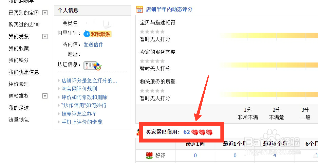Click the red flower 好评 icon
Viewport: 318px width, 163px height.
click(149, 156)
